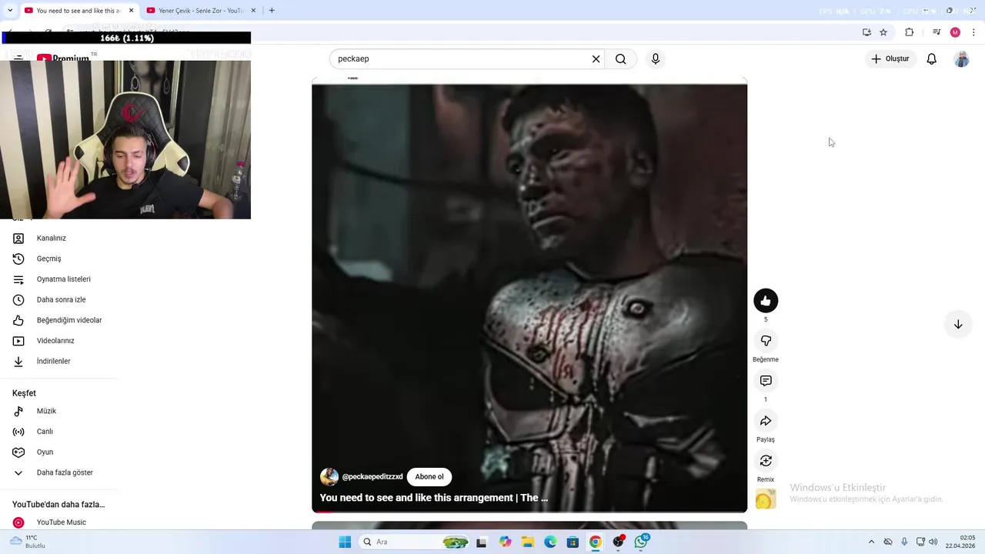Open the tab search dropdown arrow
The height and width of the screenshot is (554, 985).
point(9,11)
